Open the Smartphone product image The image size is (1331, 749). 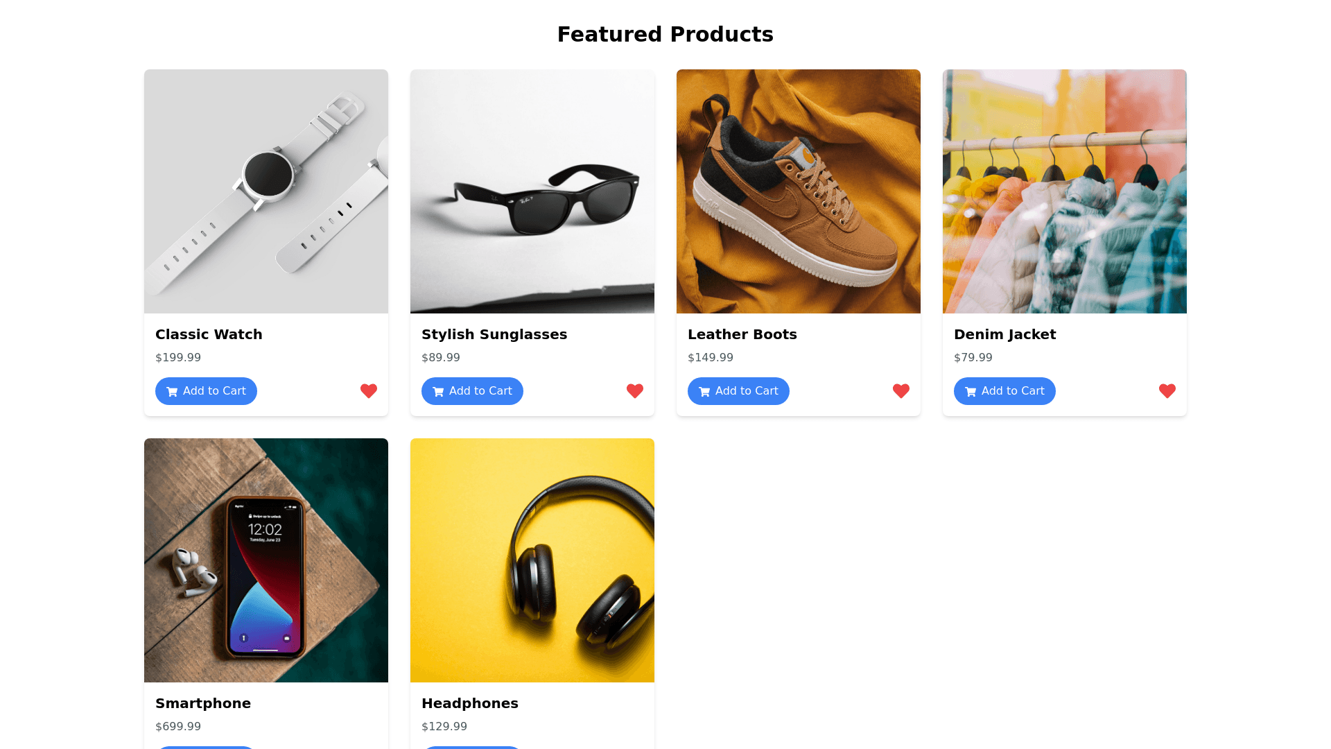pos(266,560)
